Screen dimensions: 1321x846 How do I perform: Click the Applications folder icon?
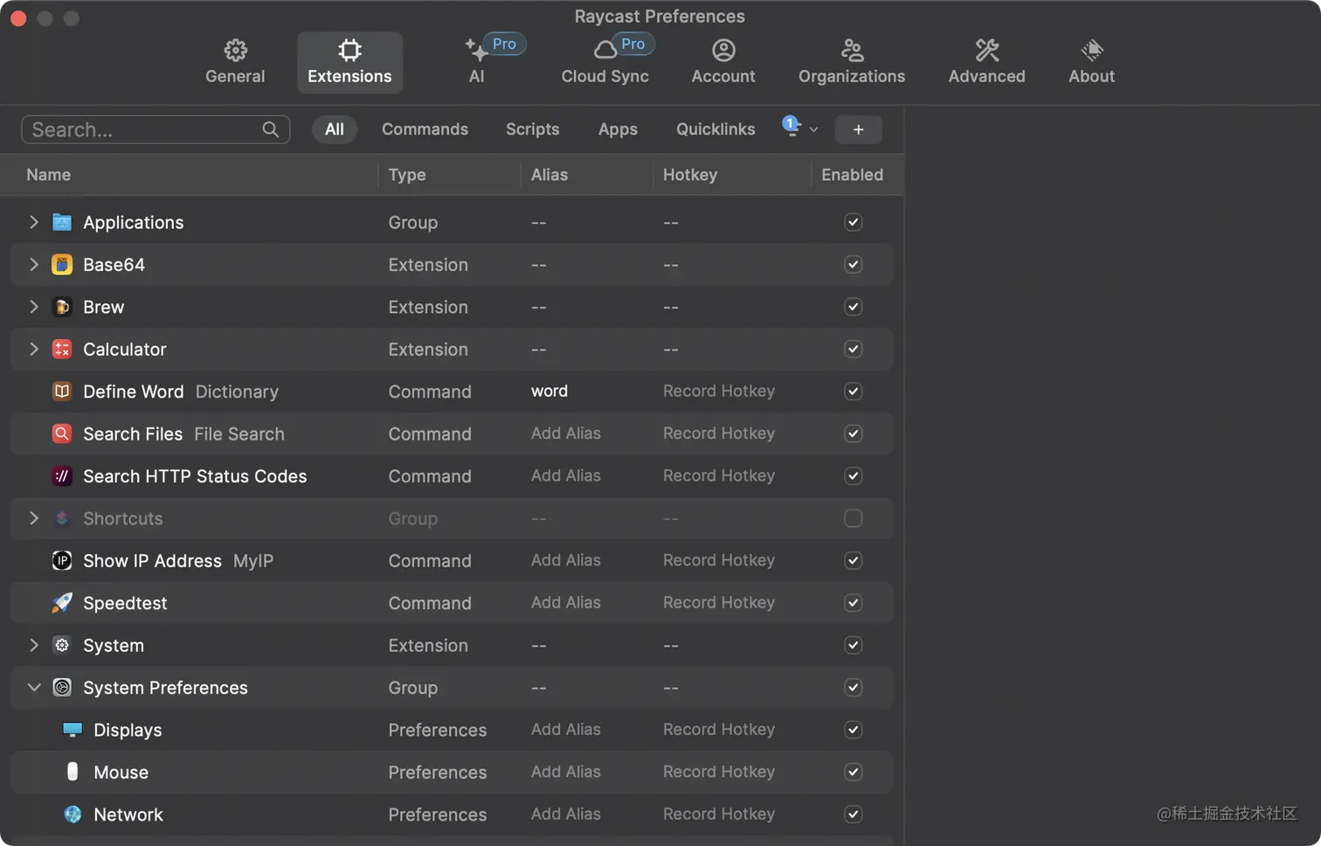click(x=62, y=222)
